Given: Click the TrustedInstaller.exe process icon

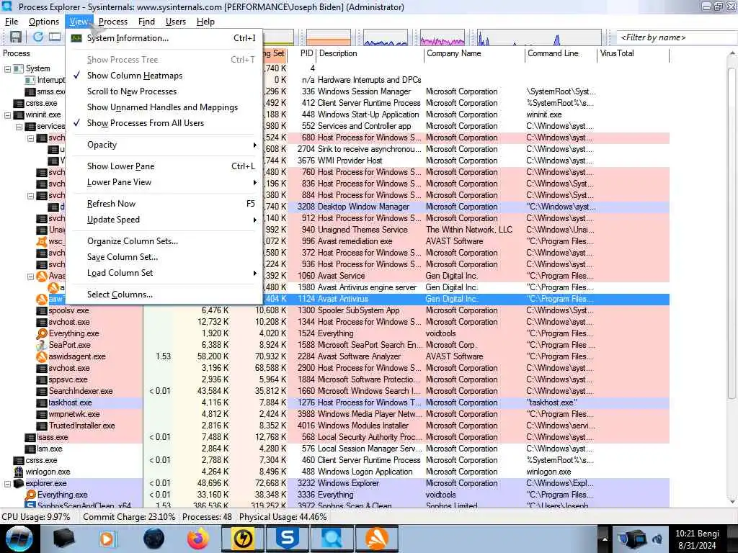Looking at the screenshot, I should (x=42, y=426).
